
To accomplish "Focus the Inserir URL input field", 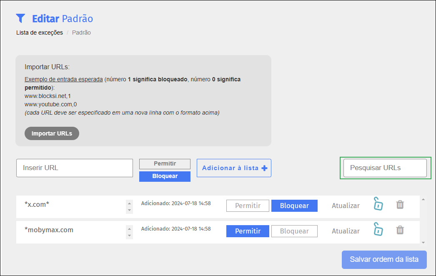I will click(75, 168).
